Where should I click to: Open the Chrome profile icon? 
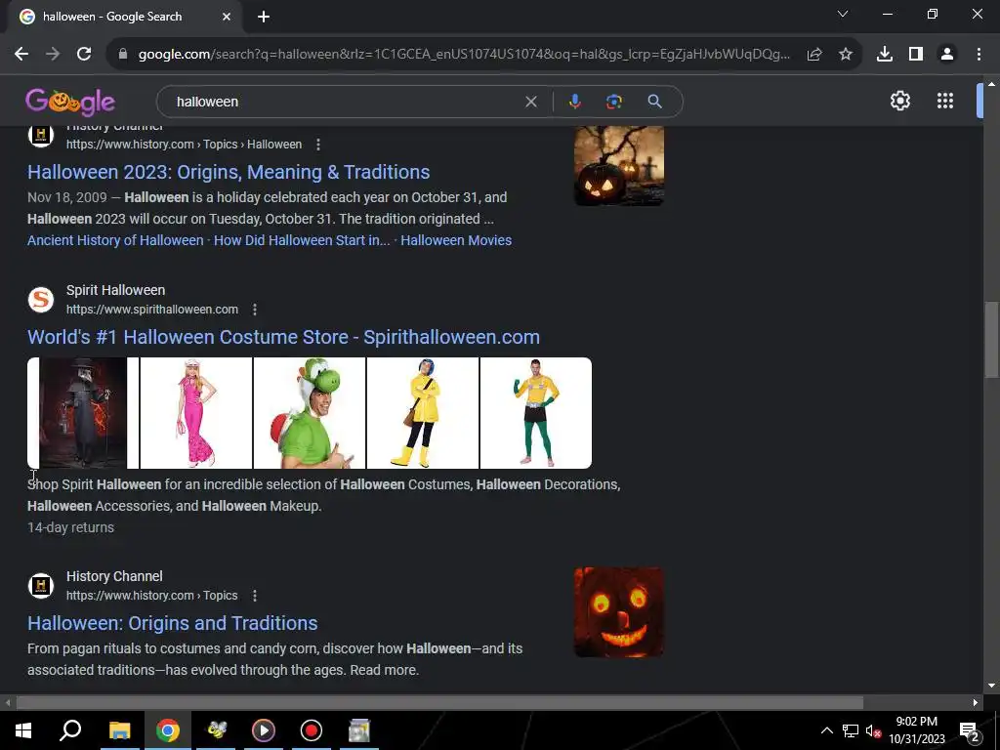point(947,55)
